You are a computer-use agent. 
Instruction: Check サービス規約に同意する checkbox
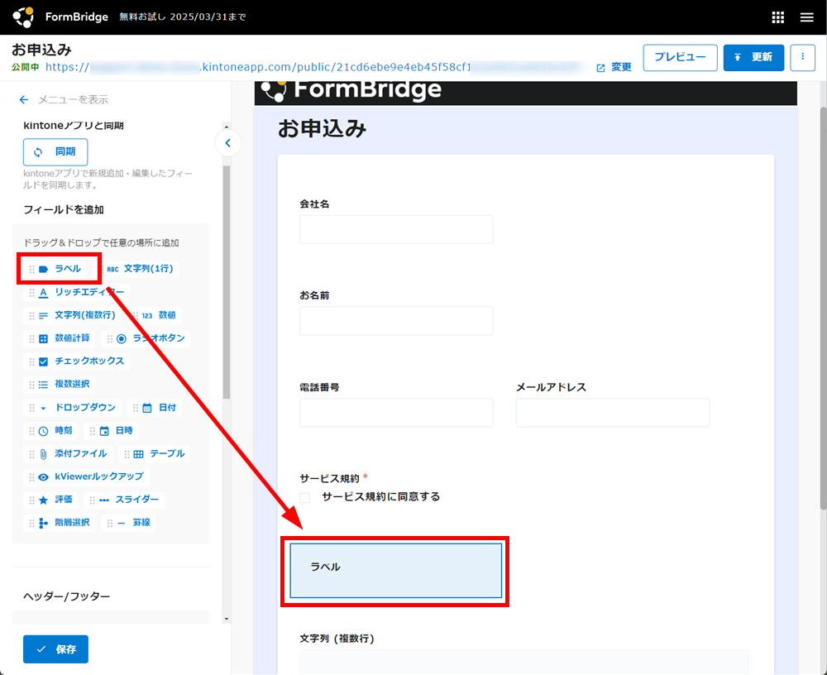click(x=304, y=497)
